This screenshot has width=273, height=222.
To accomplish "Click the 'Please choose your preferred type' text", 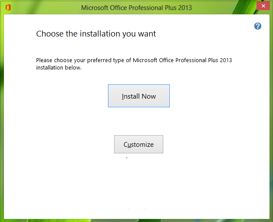I will [x=134, y=64].
